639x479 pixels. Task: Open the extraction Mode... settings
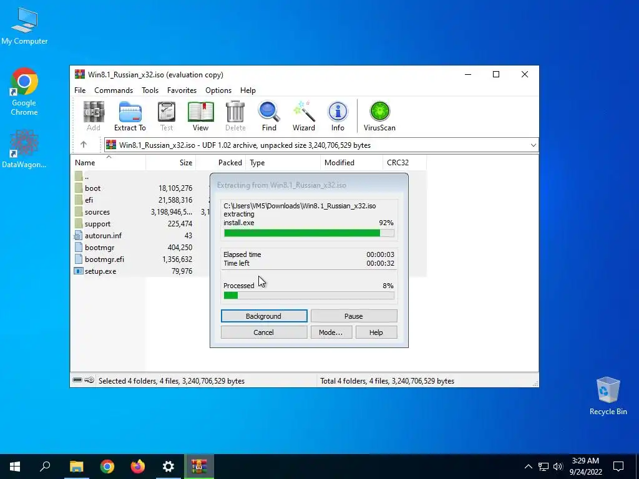331,332
